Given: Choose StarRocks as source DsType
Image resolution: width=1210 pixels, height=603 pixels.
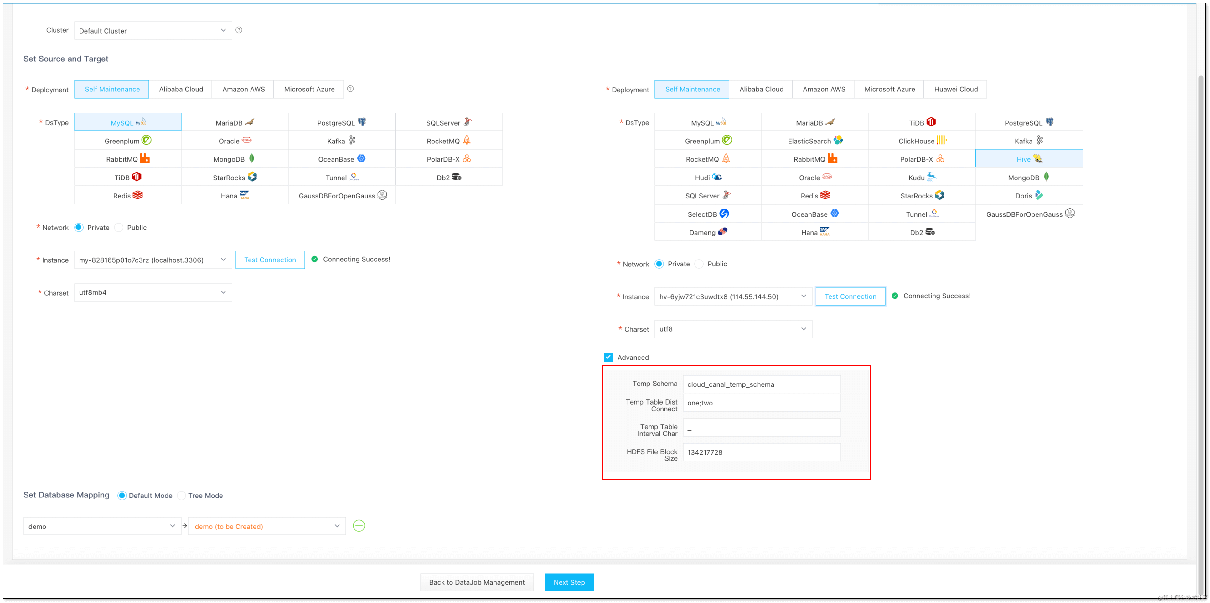Looking at the screenshot, I should pos(234,177).
